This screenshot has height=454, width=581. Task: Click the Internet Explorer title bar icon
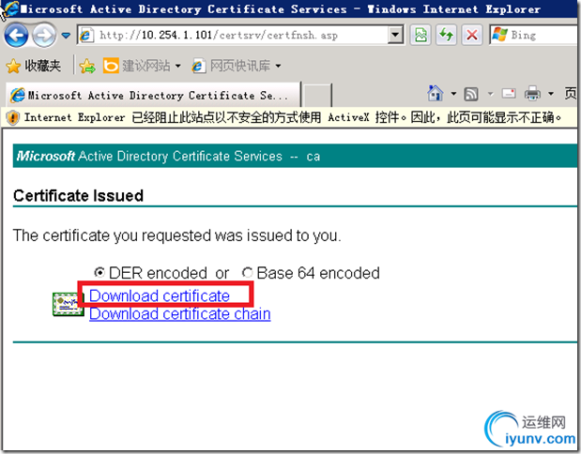[x=10, y=9]
